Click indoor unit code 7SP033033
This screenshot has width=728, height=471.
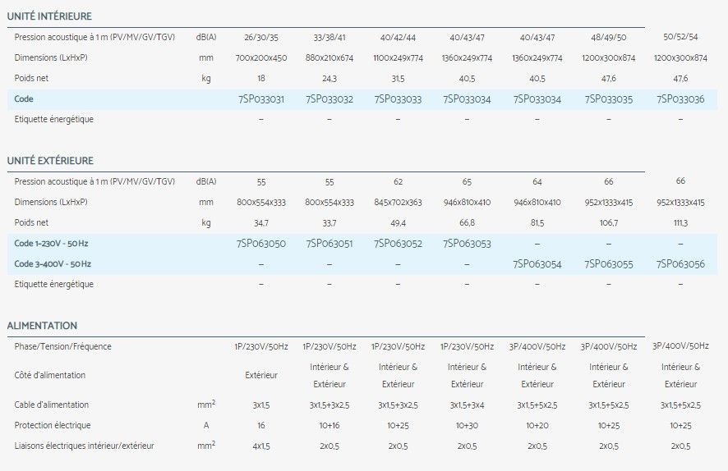pyautogui.click(x=398, y=99)
